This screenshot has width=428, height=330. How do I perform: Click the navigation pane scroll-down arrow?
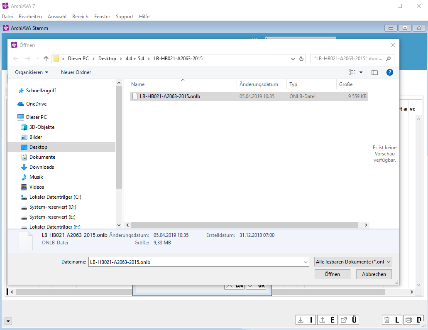pyautogui.click(x=119, y=225)
